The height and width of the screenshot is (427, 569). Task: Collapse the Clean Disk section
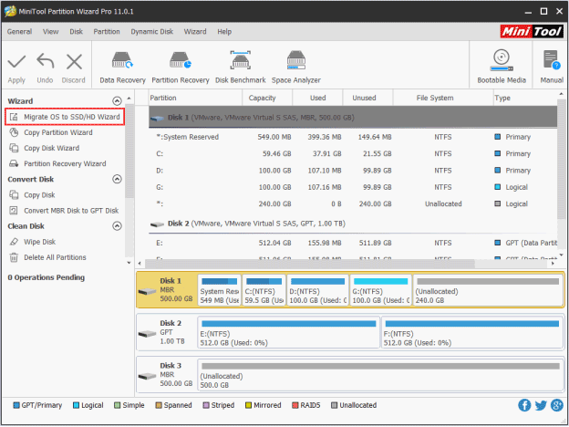point(116,226)
